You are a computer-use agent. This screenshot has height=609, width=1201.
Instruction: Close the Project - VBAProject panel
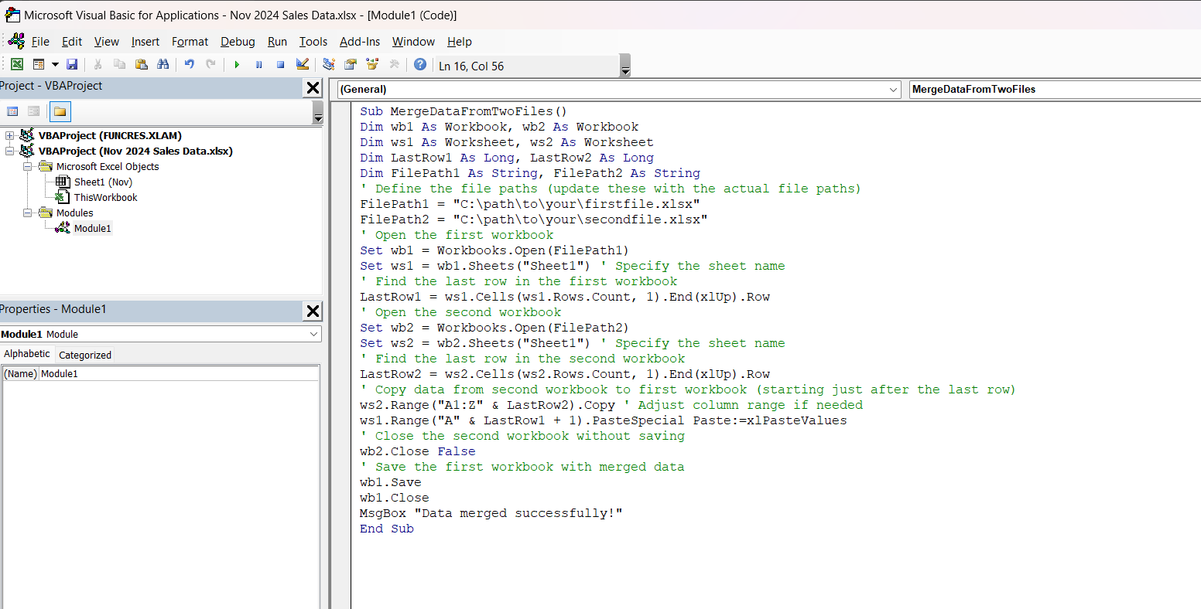point(313,88)
